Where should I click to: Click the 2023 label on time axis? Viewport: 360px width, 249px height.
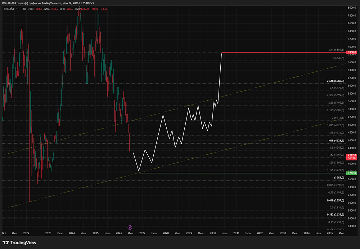(48, 233)
